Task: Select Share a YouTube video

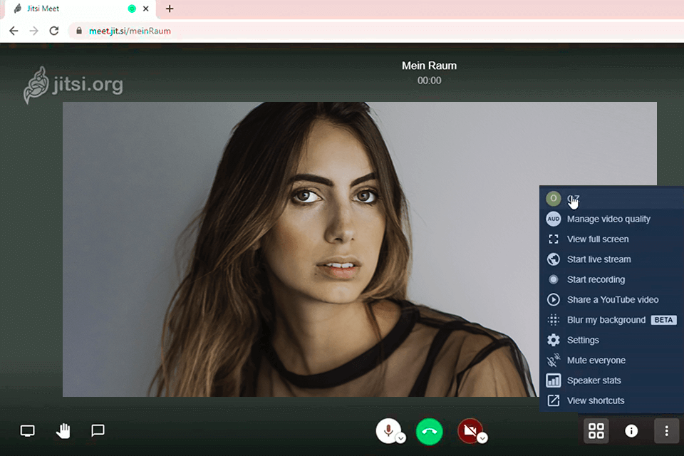Action: 611,299
